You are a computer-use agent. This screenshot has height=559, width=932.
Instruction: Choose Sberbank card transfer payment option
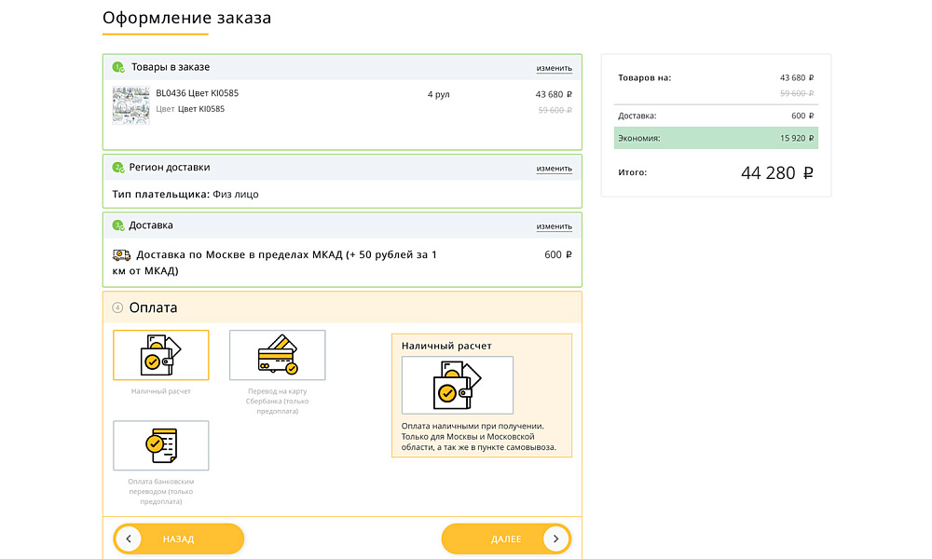pos(277,355)
